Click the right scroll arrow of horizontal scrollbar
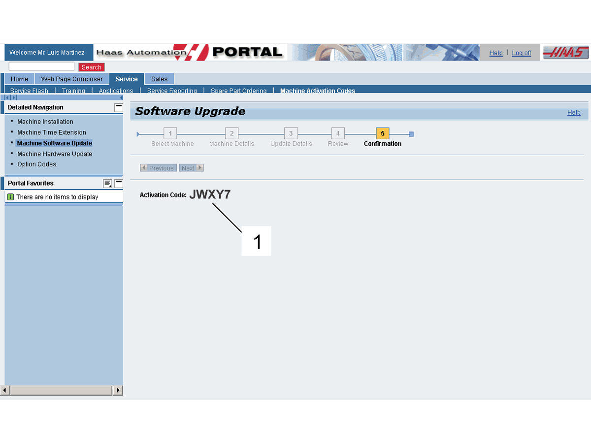This screenshot has width=591, height=443. click(x=118, y=390)
